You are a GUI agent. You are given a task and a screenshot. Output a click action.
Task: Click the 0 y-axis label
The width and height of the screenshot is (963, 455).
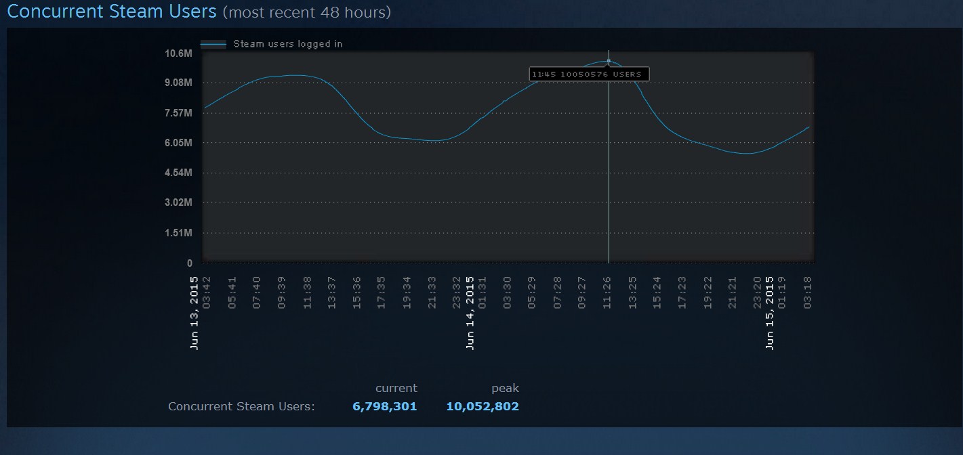[190, 263]
